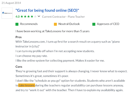
Task: Click the "Current Contractor - Piano Teacher" label
Action: click(63, 17)
